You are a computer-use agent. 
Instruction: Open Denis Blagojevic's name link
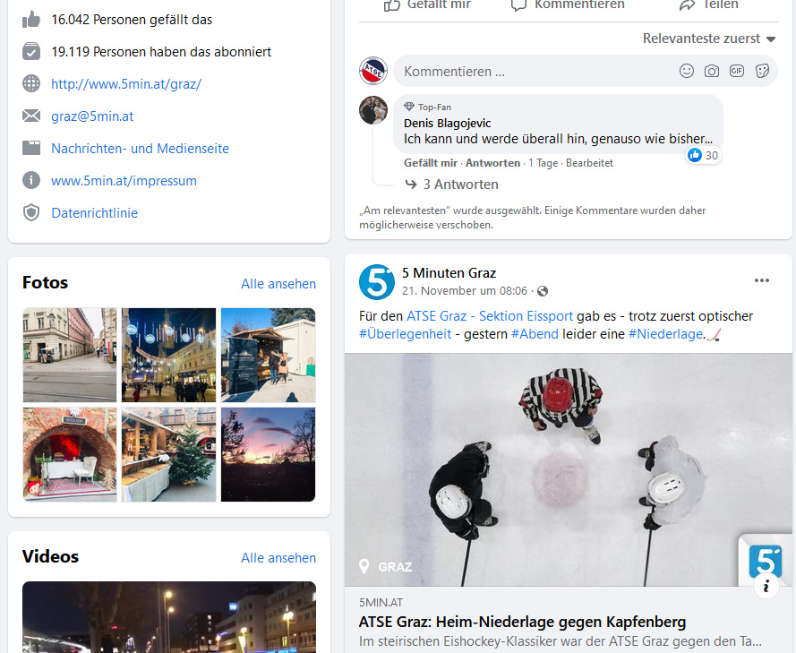click(447, 124)
